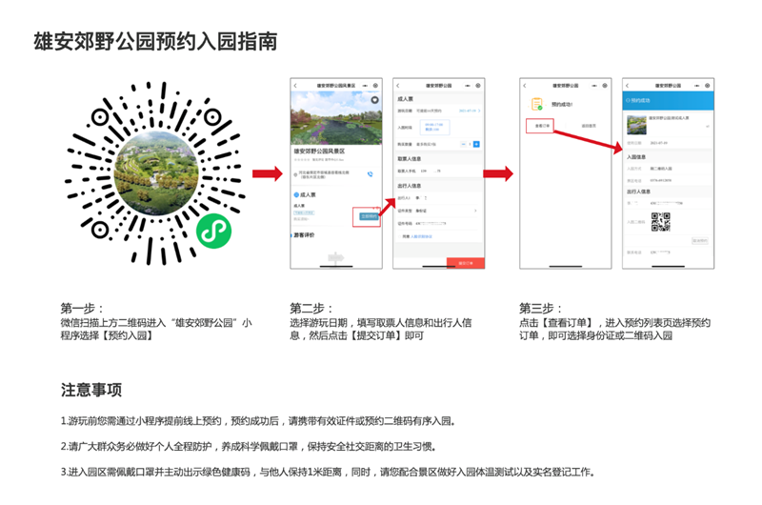
Task: Tap the blue phone call icon
Action: (x=371, y=174)
